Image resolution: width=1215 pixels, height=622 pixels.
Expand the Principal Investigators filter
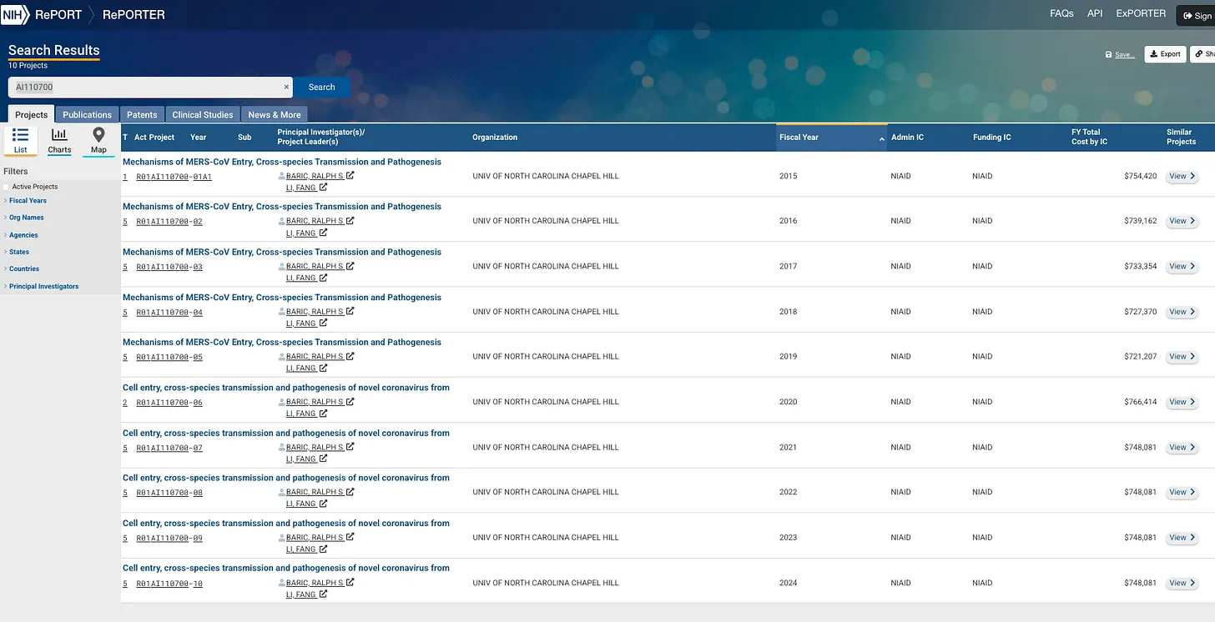43,286
